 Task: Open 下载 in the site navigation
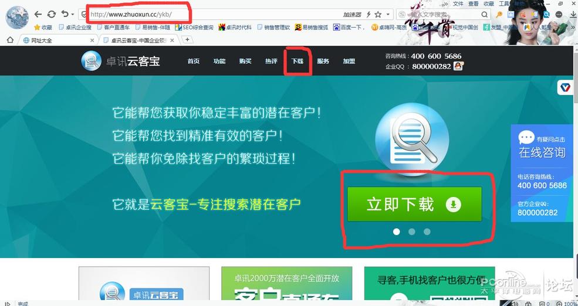click(x=297, y=61)
